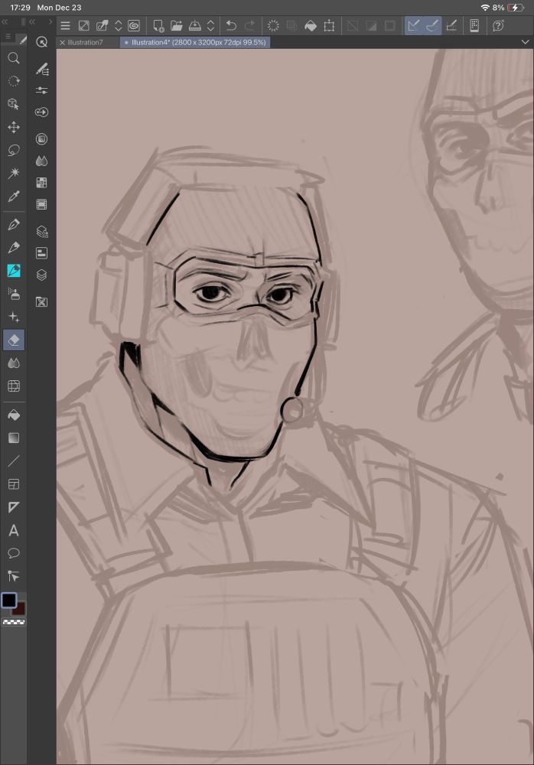The image size is (534, 765).
Task: Open the Material folder palette icon
Action: [41, 302]
